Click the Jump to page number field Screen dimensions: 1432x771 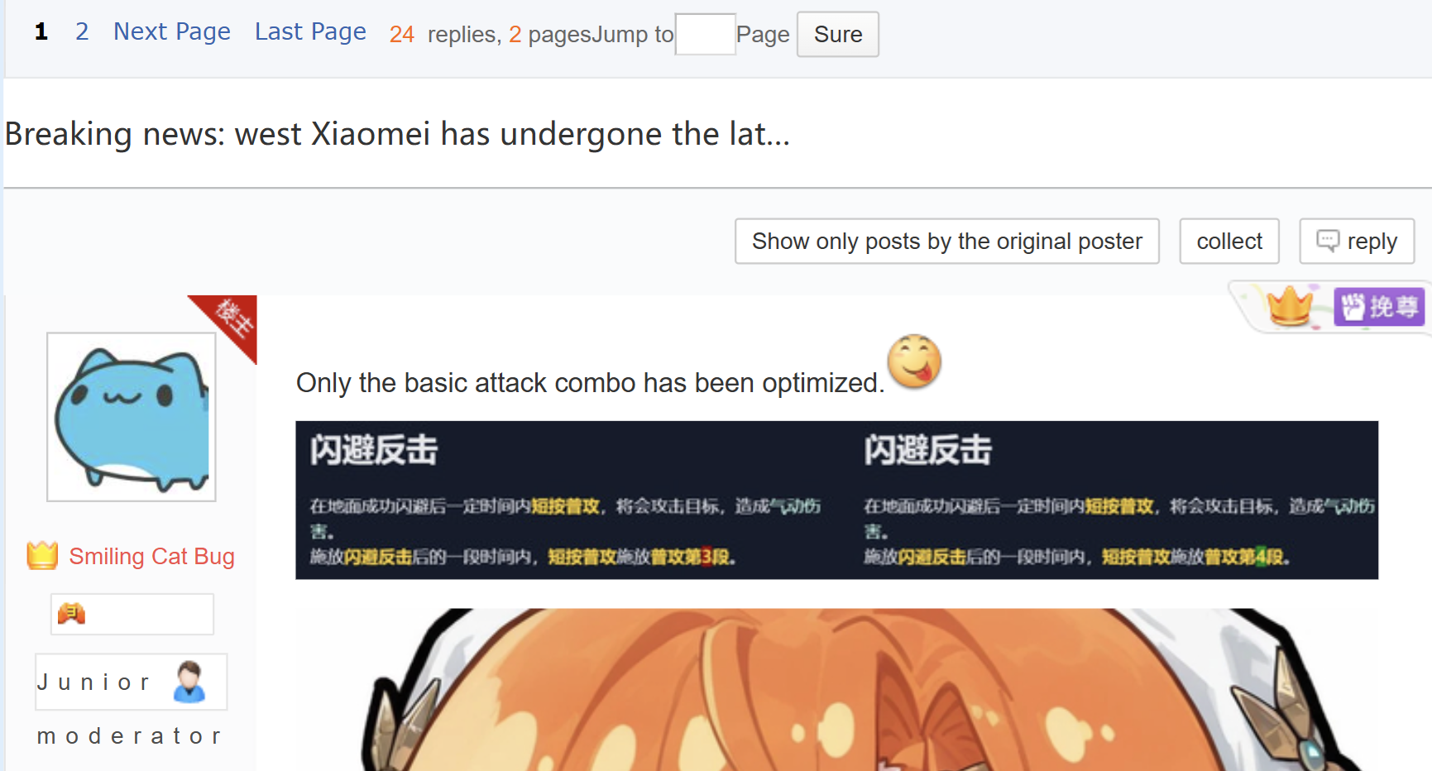pyautogui.click(x=705, y=35)
